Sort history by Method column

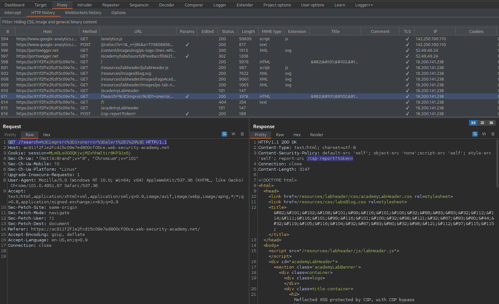(90, 31)
